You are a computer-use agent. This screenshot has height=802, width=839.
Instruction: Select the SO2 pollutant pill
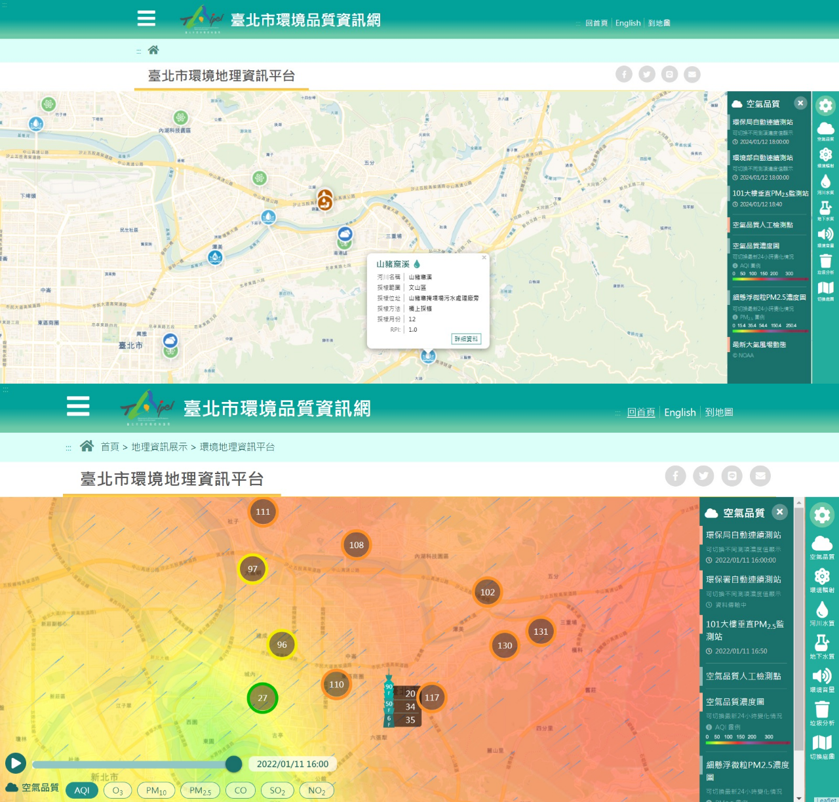click(277, 790)
